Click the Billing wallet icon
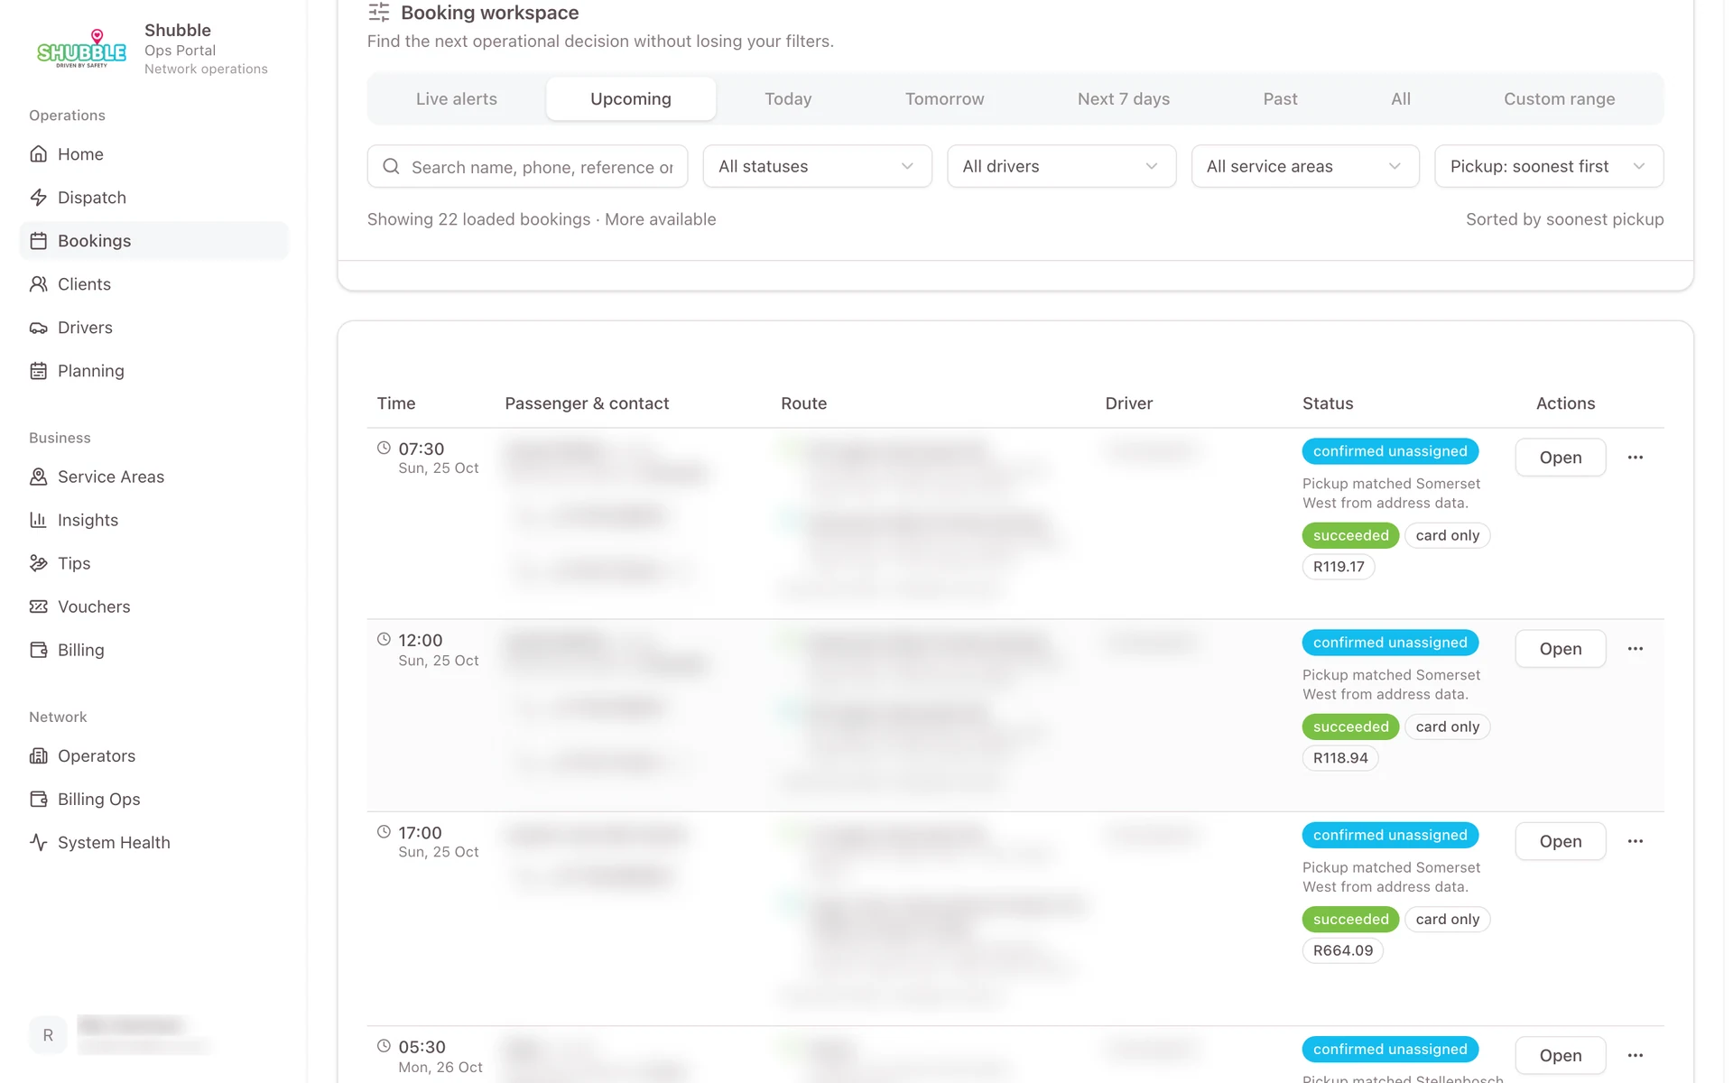 [38, 650]
